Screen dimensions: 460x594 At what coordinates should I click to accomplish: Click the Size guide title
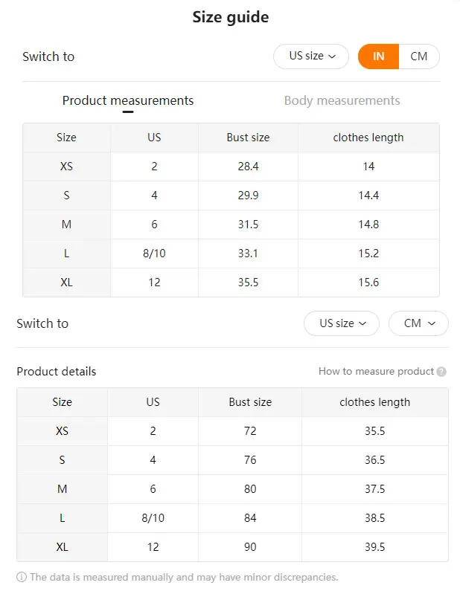pos(231,17)
